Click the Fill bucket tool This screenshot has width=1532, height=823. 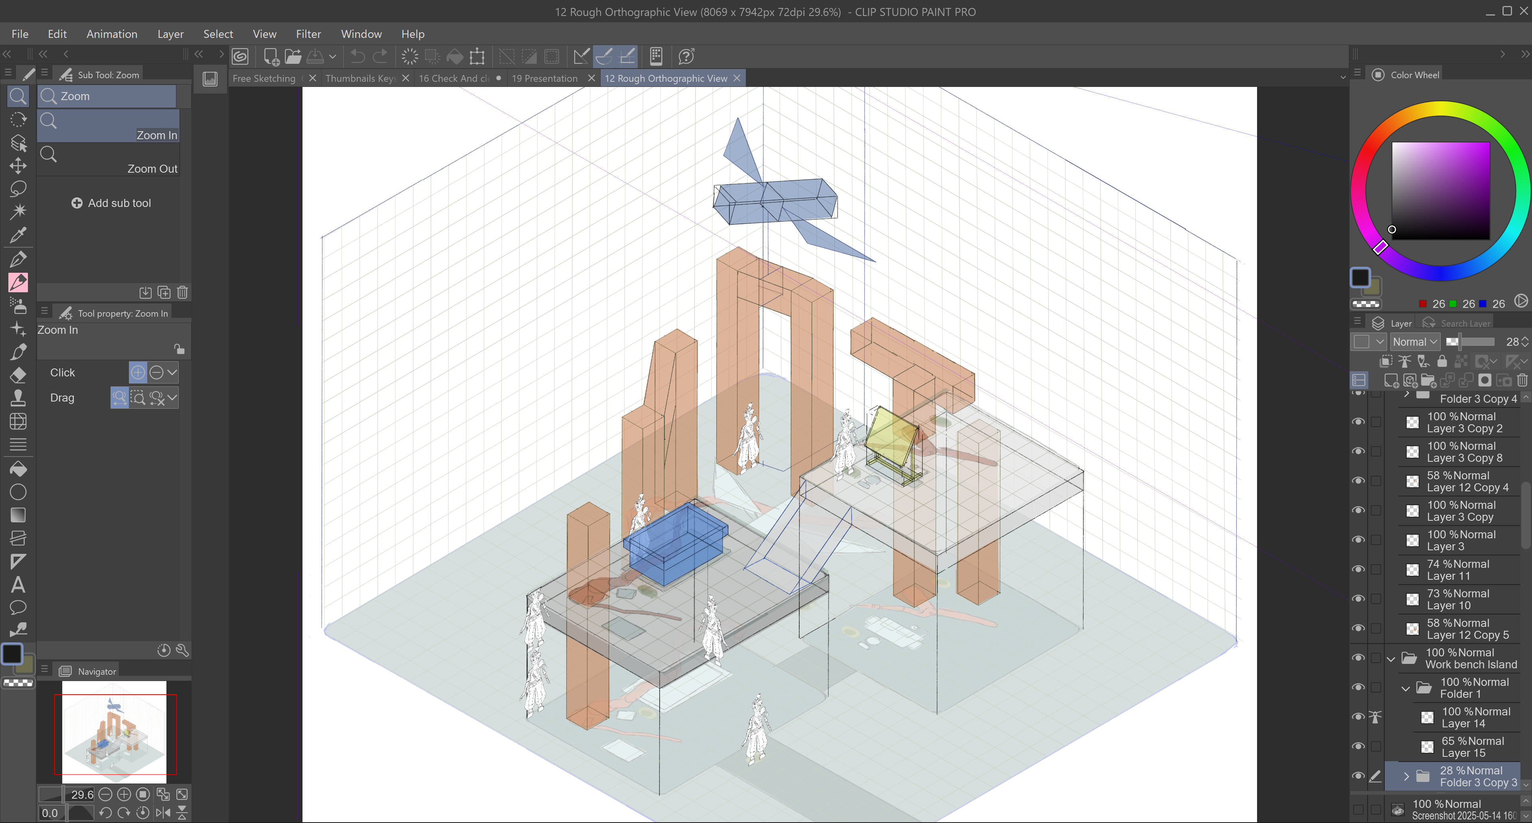(x=18, y=469)
